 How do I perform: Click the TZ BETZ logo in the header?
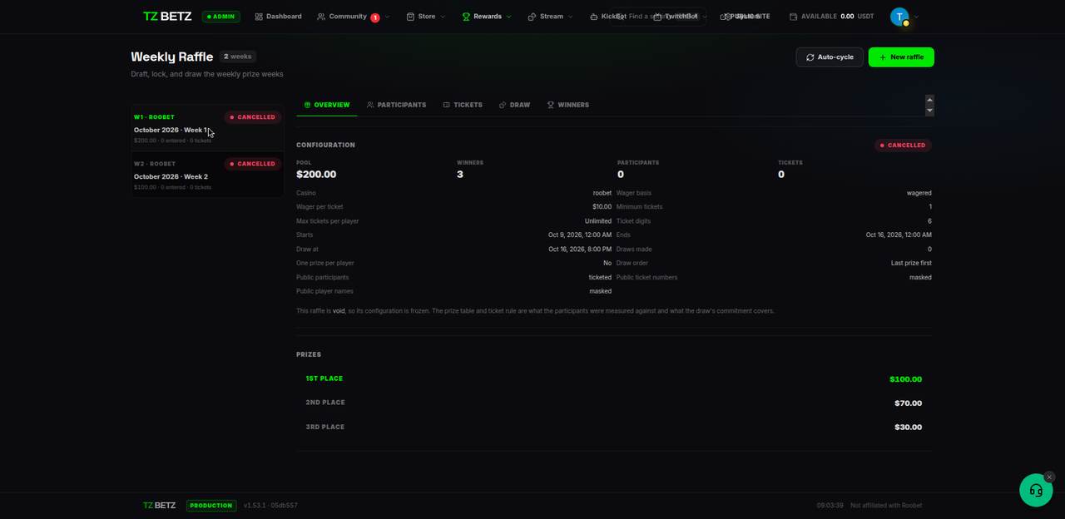point(167,17)
